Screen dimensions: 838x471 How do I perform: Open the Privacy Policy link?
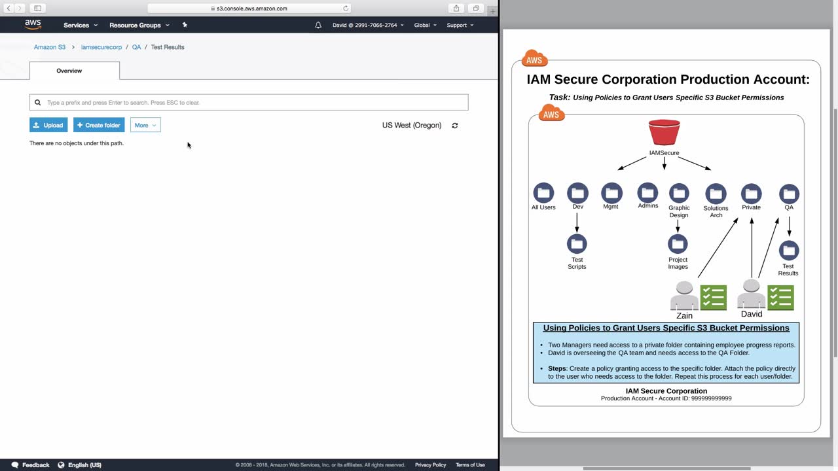click(x=431, y=465)
